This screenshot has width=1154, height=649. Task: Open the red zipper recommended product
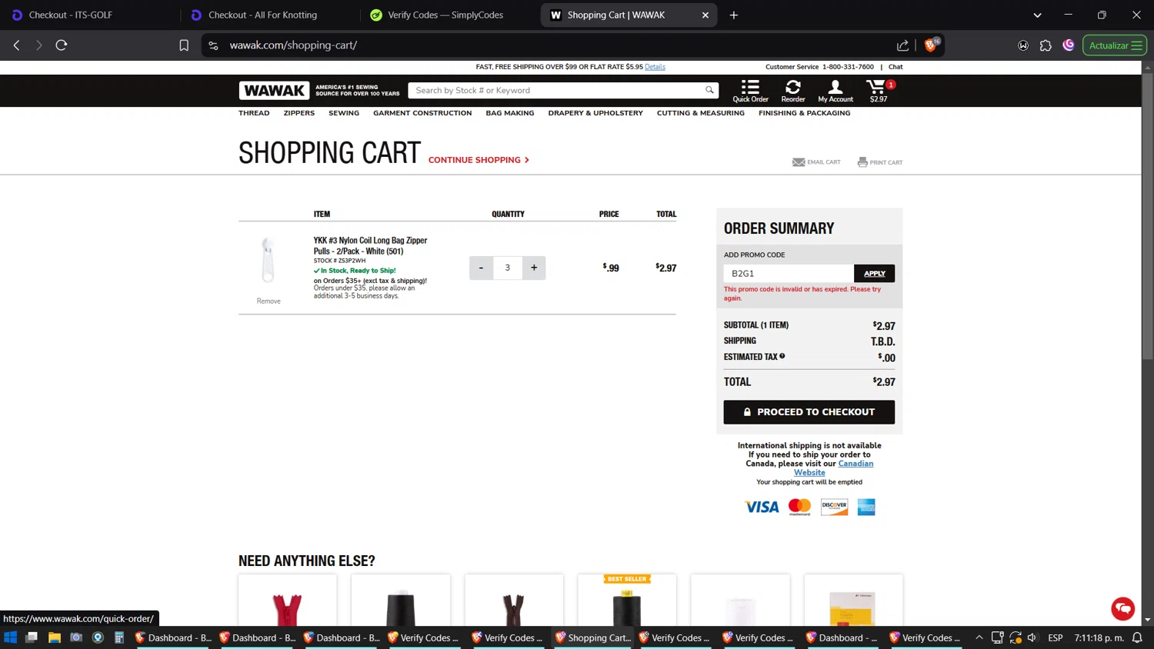[x=288, y=601]
